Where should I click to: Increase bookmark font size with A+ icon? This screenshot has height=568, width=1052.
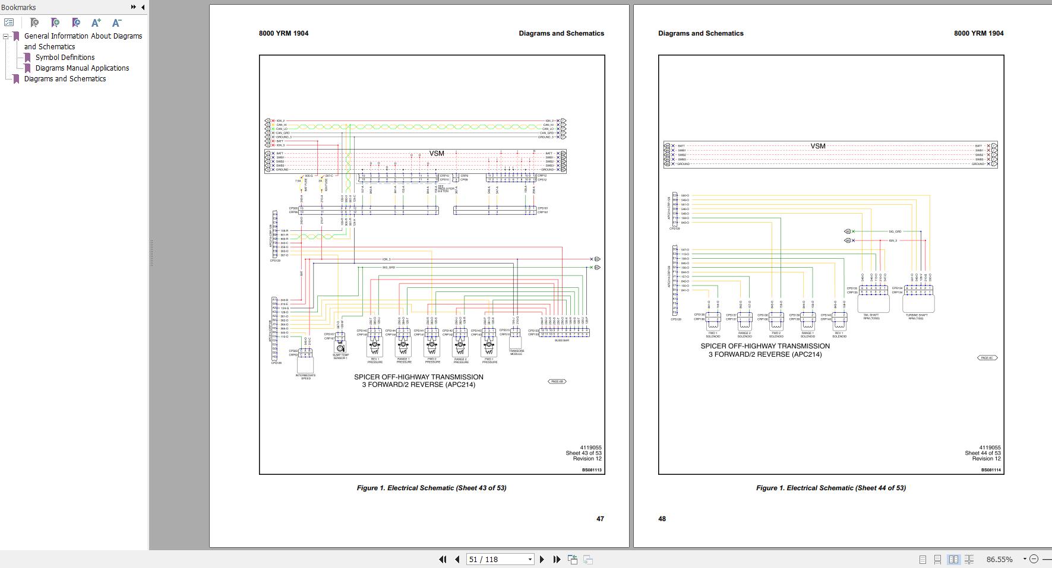(x=96, y=23)
